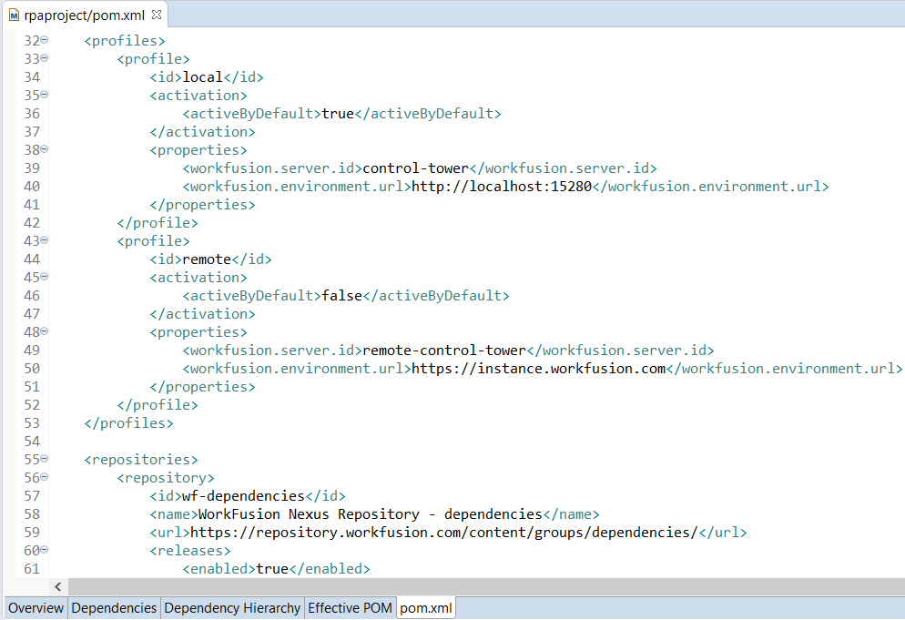Collapse the repository element at line 56

[45, 477]
